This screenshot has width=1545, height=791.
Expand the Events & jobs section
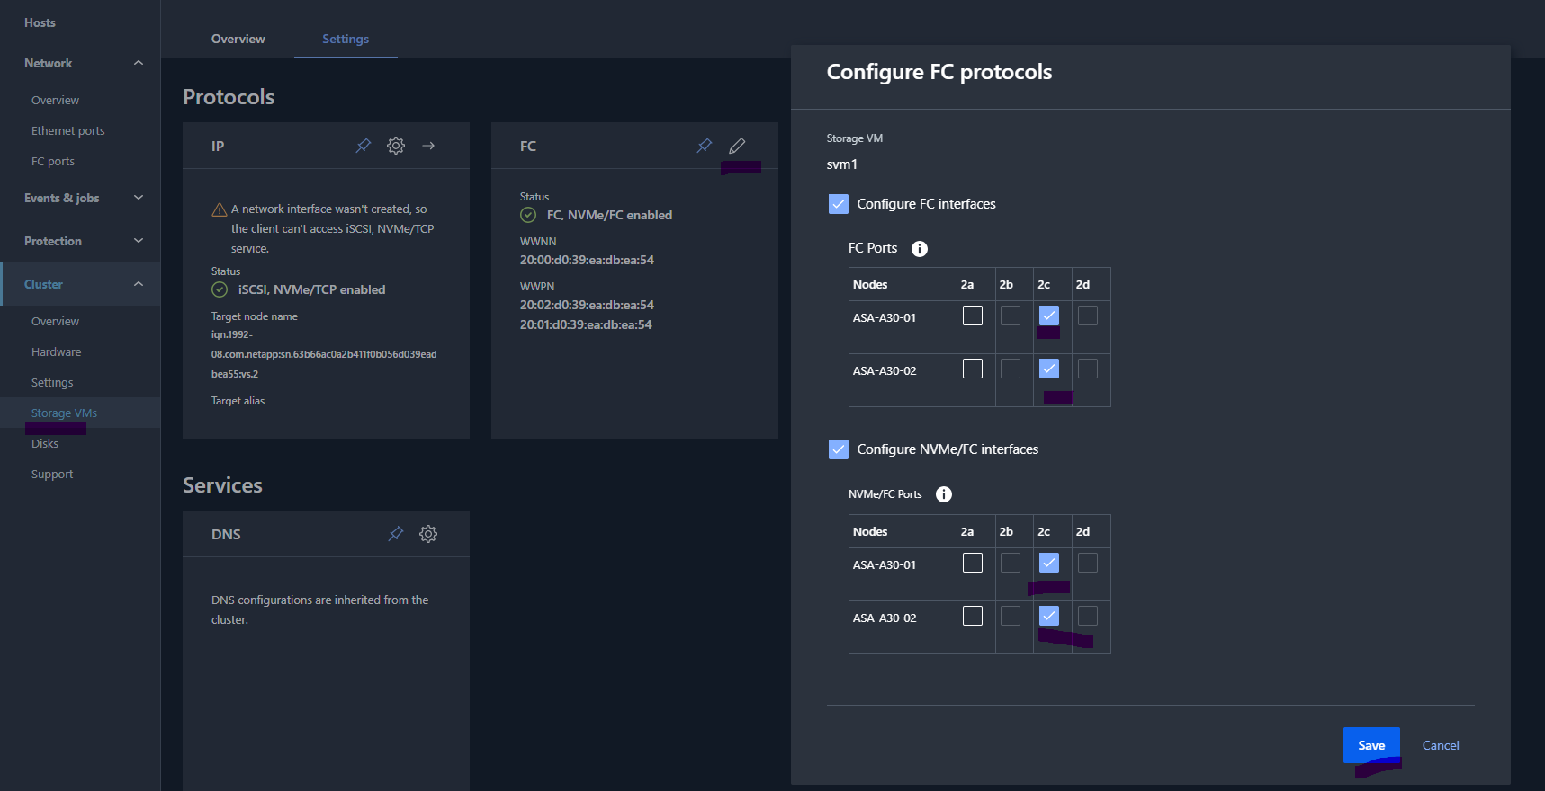click(139, 198)
